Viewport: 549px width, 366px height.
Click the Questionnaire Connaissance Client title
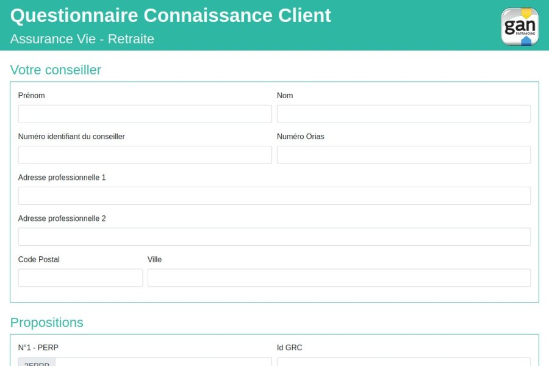pos(170,15)
